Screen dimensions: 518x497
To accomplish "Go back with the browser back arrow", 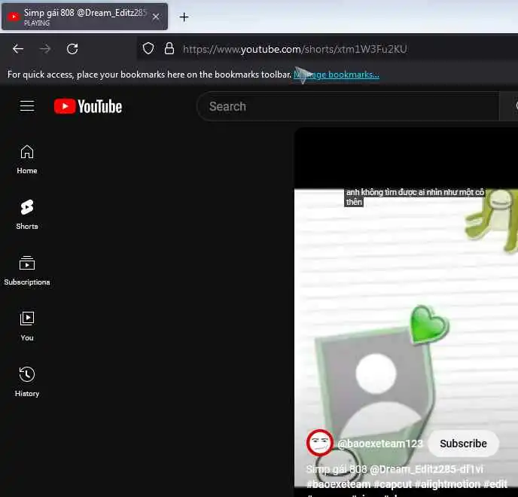I will click(18, 49).
